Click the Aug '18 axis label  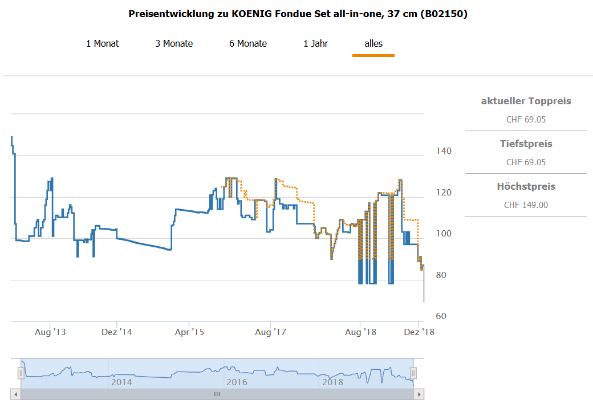(x=361, y=332)
